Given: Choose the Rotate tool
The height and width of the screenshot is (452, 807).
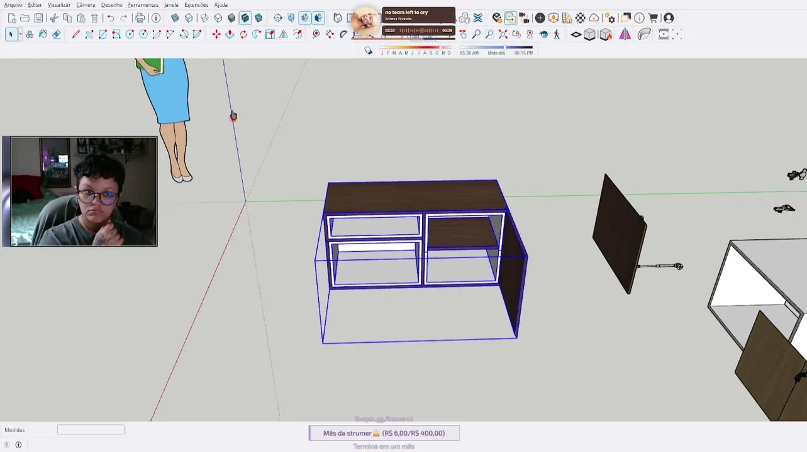Looking at the screenshot, I should click(243, 35).
